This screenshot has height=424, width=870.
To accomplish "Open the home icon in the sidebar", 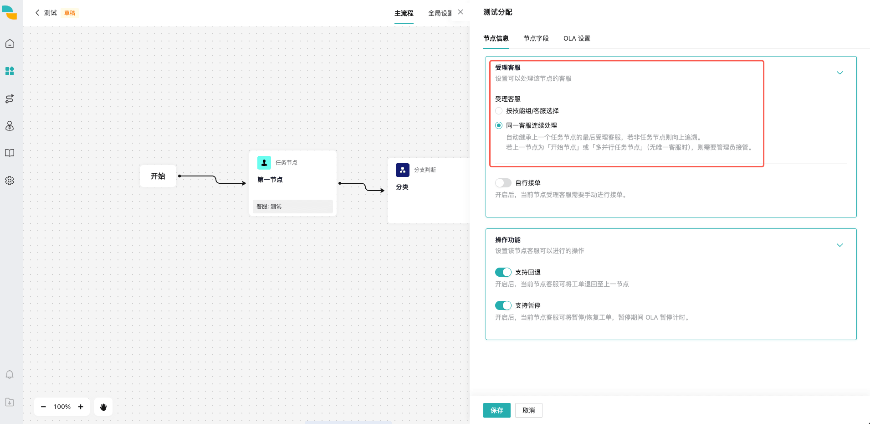I will tap(10, 44).
